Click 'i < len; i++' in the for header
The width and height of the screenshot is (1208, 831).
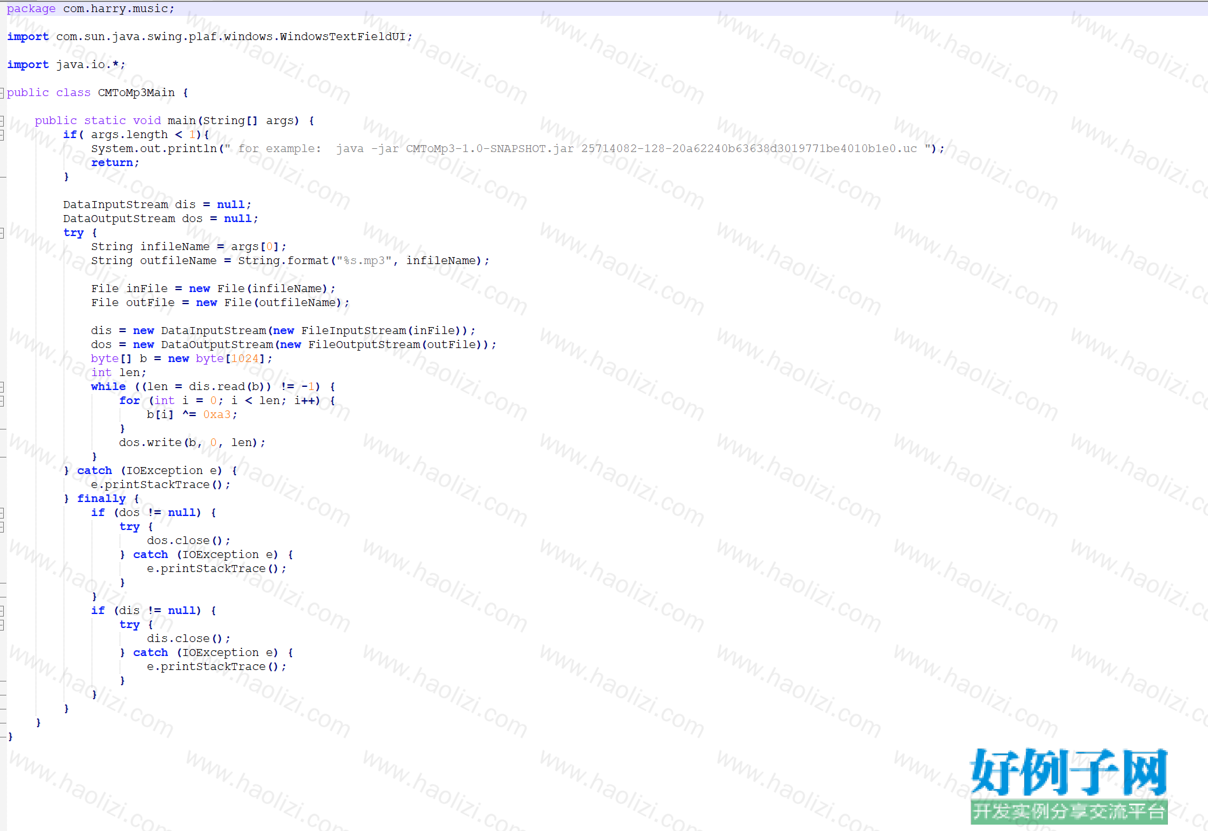[276, 401]
